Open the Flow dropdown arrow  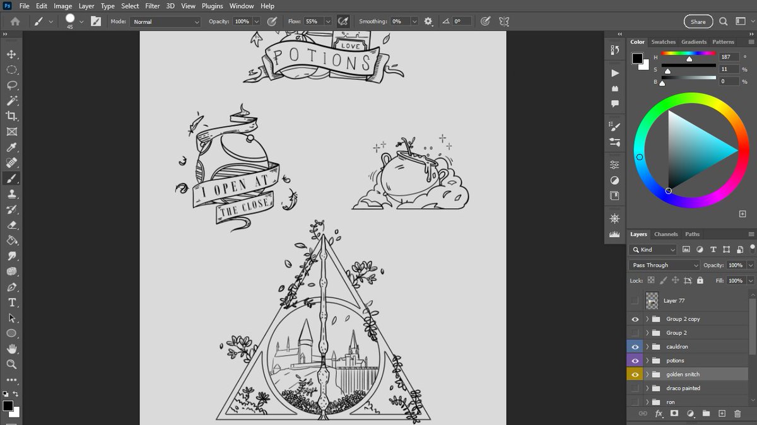pos(327,21)
